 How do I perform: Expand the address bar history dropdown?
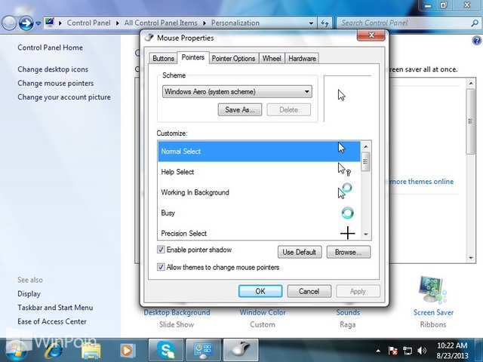pos(311,23)
